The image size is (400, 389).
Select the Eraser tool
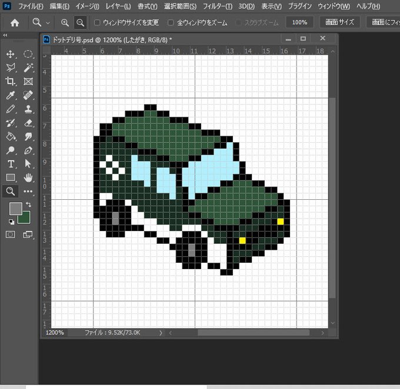tap(28, 123)
